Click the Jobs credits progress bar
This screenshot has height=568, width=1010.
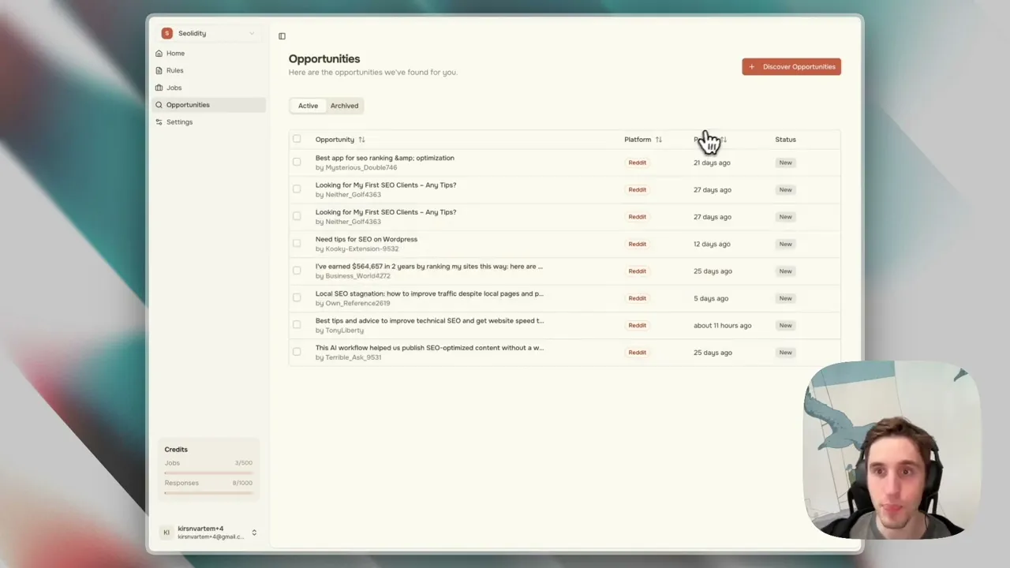coord(208,473)
